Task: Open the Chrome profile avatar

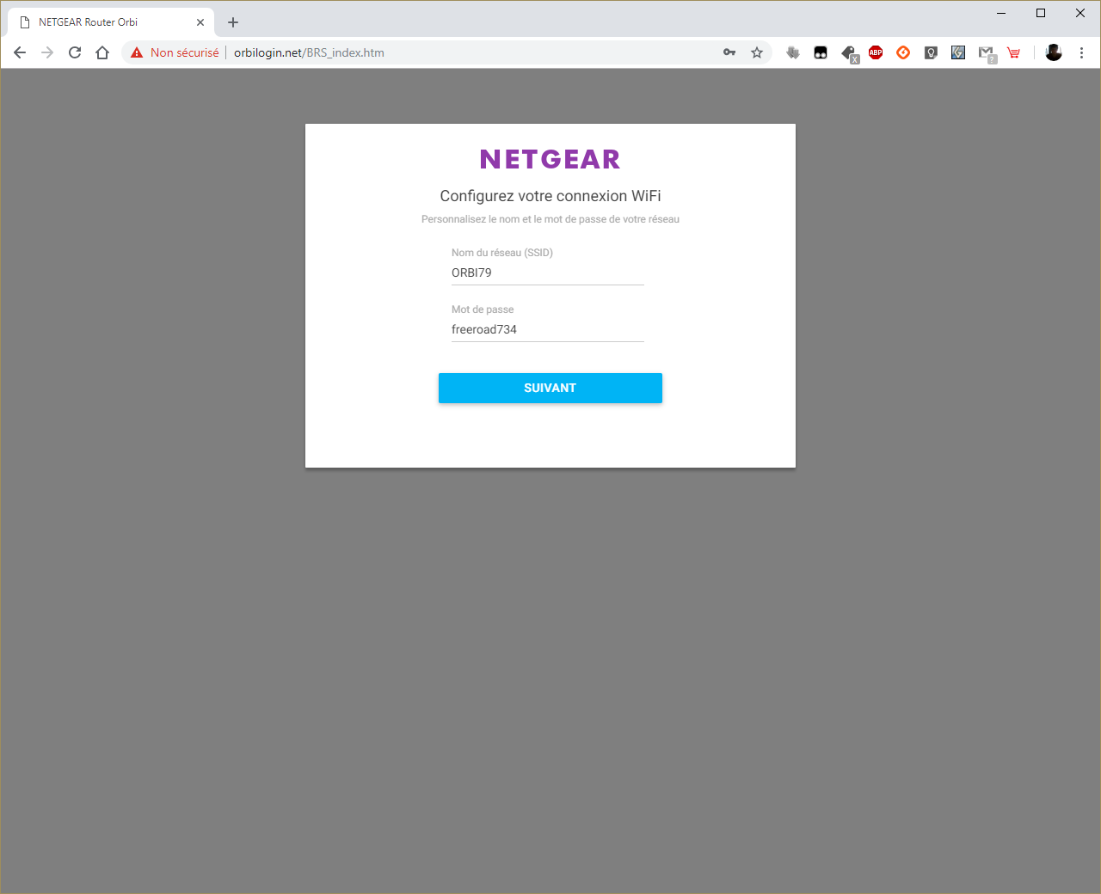Action: tap(1054, 52)
